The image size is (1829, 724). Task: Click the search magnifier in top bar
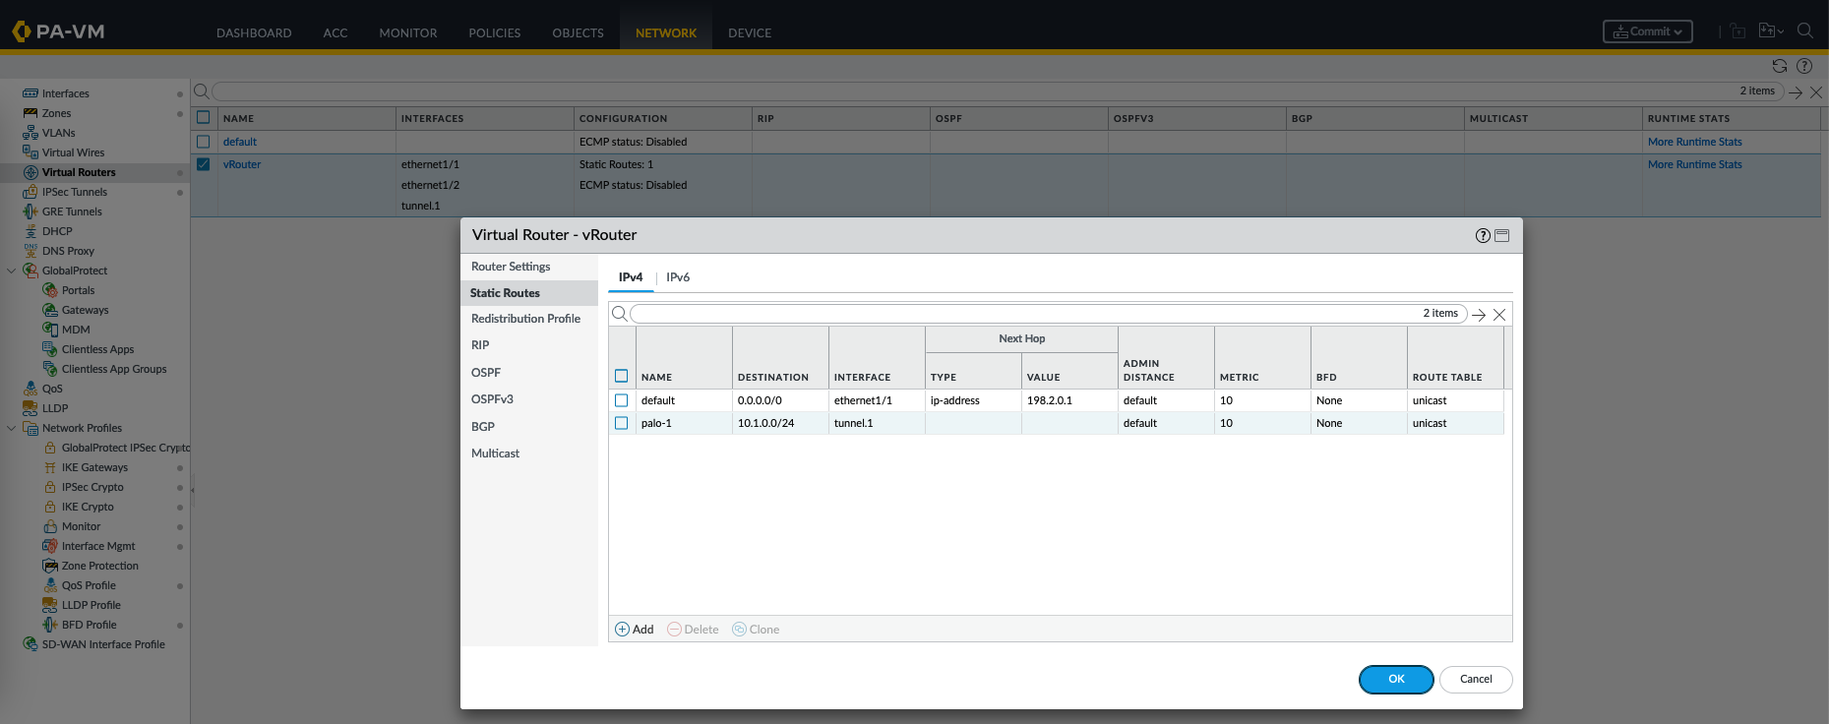pyautogui.click(x=1805, y=31)
